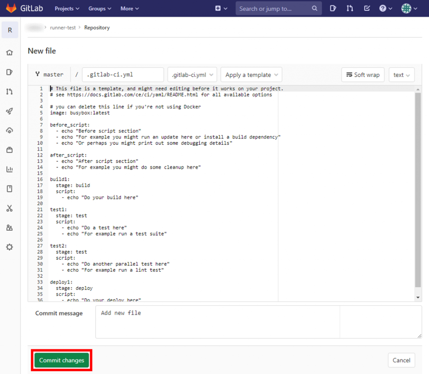Click the GitLab wordmark link

(x=31, y=8)
